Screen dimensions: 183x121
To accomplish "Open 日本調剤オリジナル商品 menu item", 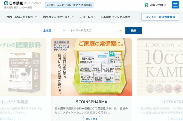I will [115, 17].
